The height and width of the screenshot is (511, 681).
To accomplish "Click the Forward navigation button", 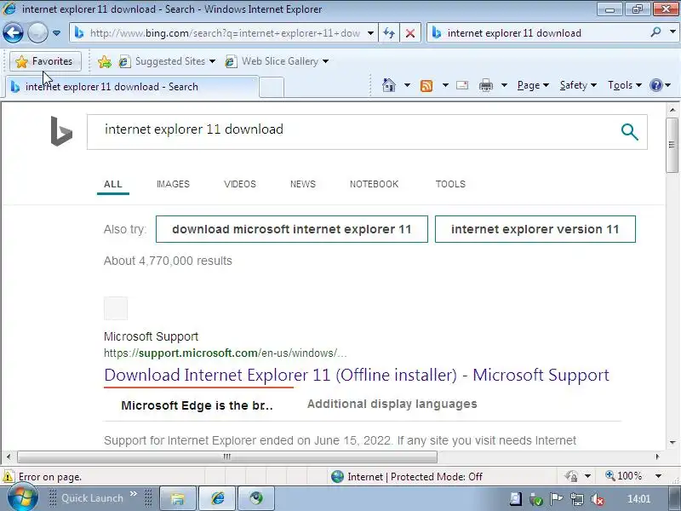I will (x=37, y=32).
